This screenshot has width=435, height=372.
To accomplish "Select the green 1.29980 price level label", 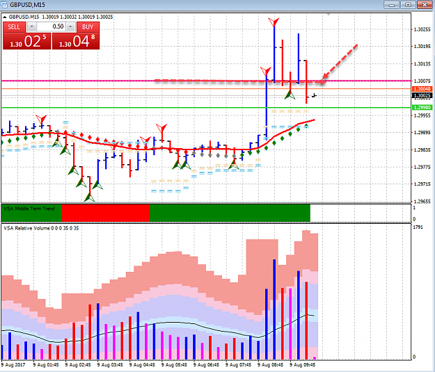I will [x=422, y=108].
